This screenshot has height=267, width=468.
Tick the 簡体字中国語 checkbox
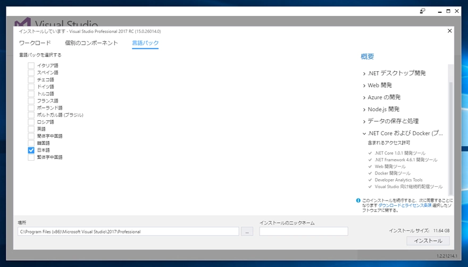pos(31,136)
